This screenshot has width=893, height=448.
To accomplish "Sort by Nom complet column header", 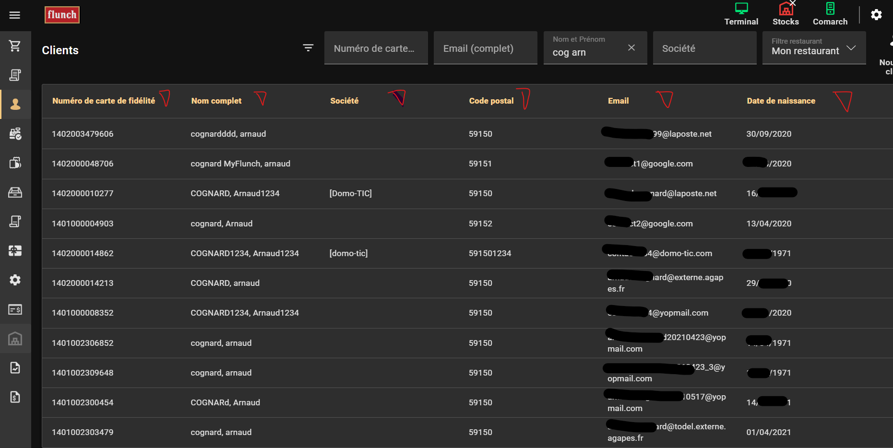I will click(216, 101).
